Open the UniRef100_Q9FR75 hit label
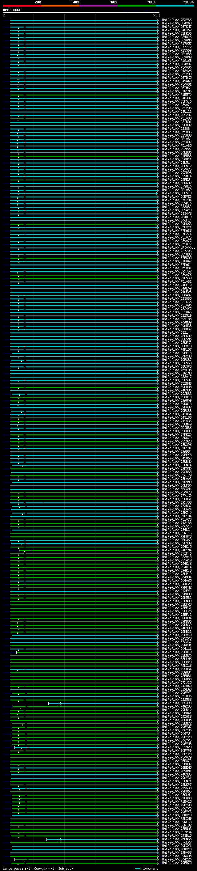 176,863
